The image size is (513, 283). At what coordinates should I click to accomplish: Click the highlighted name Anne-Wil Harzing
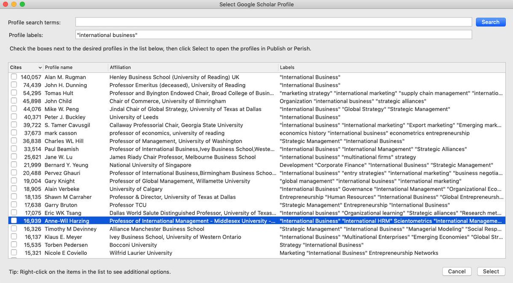click(67, 221)
